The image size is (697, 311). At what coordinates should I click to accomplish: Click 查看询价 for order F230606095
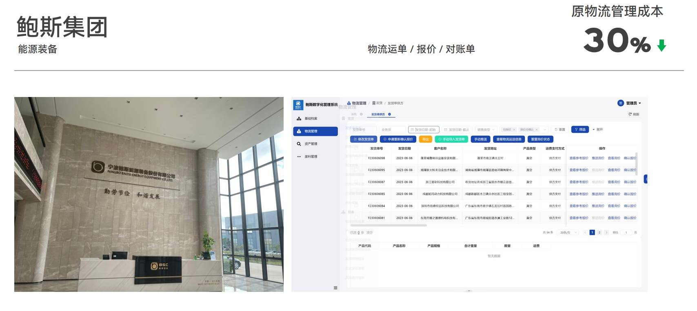click(614, 170)
